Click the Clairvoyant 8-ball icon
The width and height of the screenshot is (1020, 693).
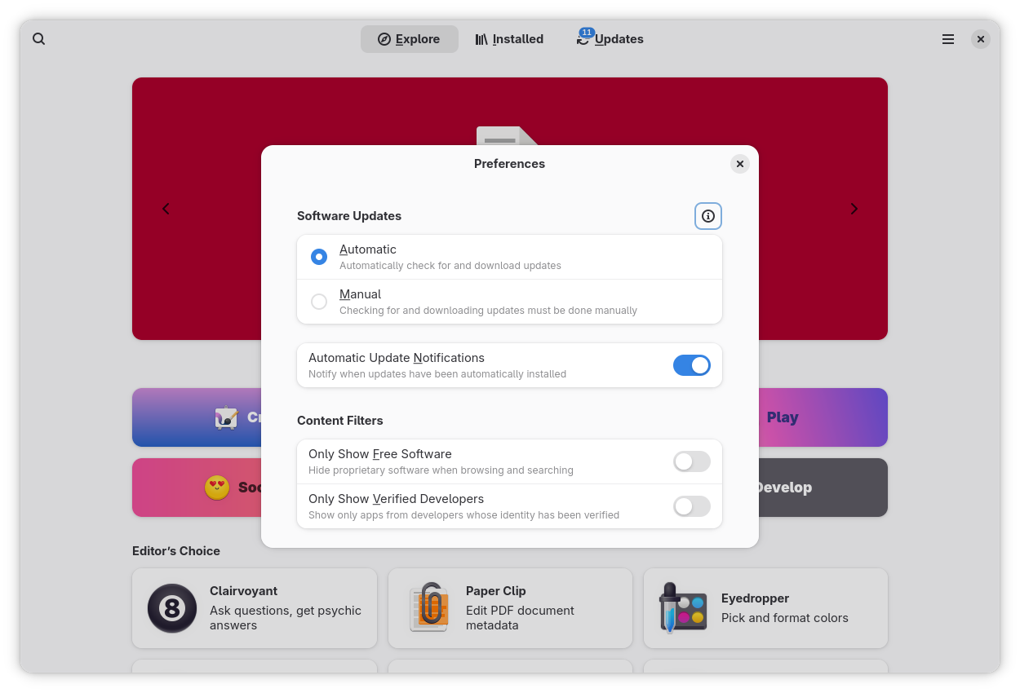pyautogui.click(x=172, y=608)
